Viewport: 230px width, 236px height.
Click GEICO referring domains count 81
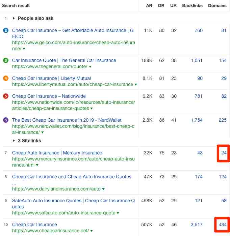224,31
